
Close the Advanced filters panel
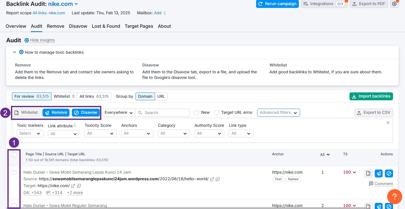pos(388,123)
